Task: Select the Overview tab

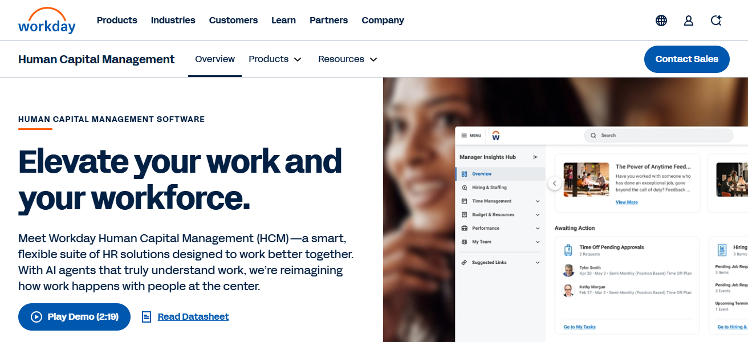Action: 215,59
